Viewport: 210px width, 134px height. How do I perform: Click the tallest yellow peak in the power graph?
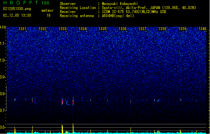pyautogui.click(x=73, y=128)
